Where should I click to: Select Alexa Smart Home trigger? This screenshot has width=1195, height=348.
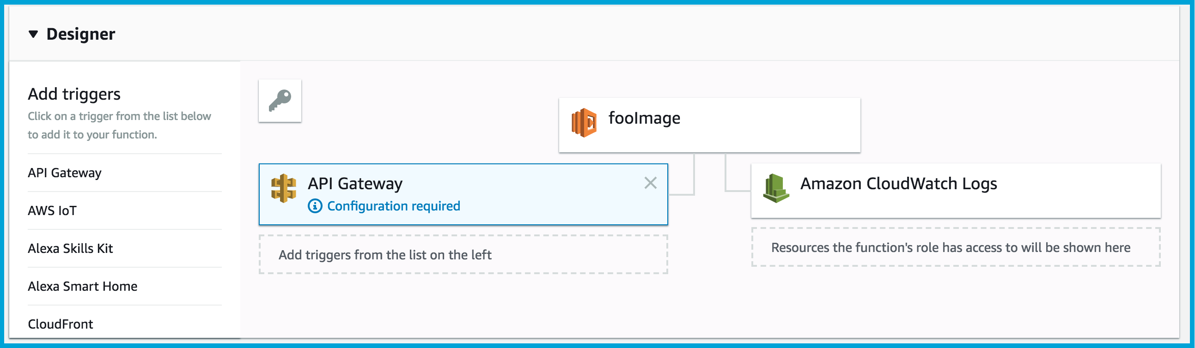[83, 286]
